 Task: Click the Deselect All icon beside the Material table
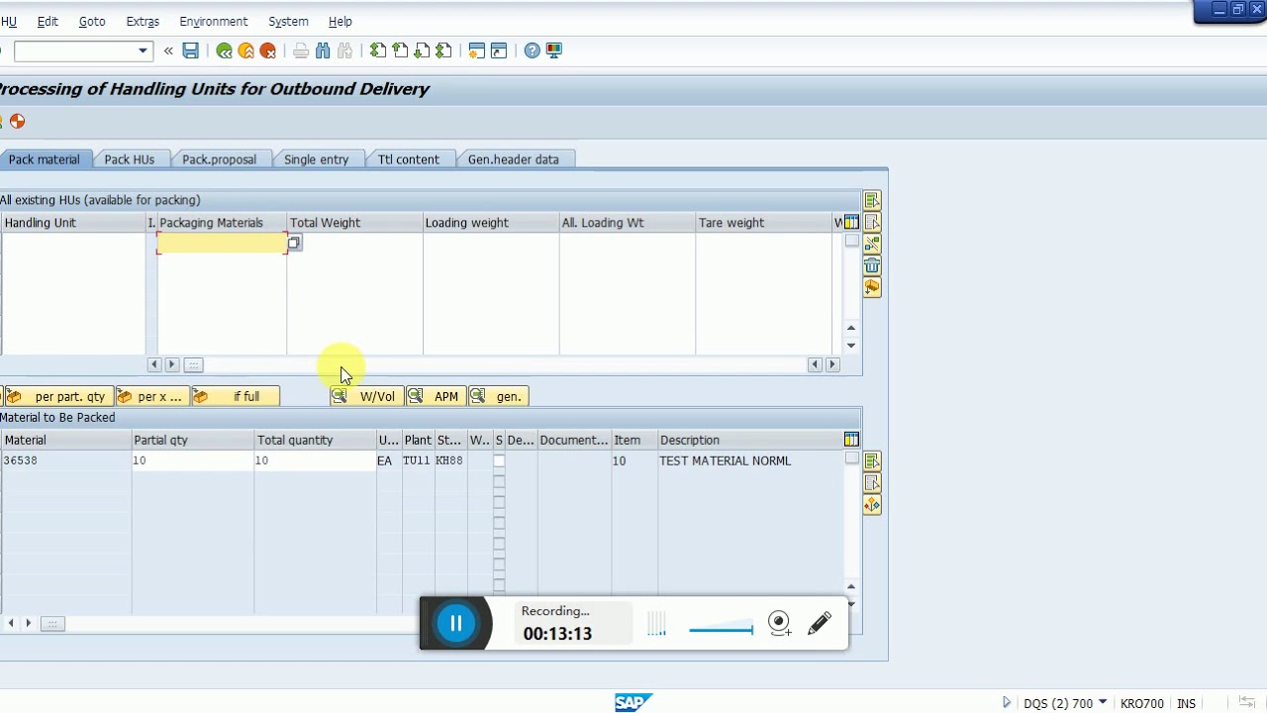(x=872, y=483)
